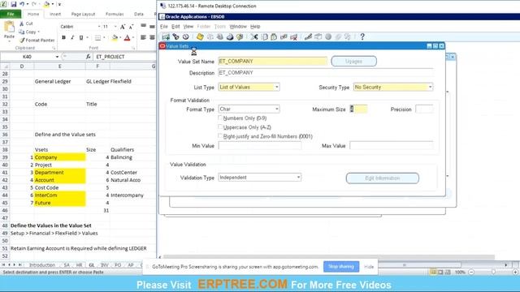520x292 pixels.
Task: Click the Show Navigator clock icon
Action: click(186, 36)
